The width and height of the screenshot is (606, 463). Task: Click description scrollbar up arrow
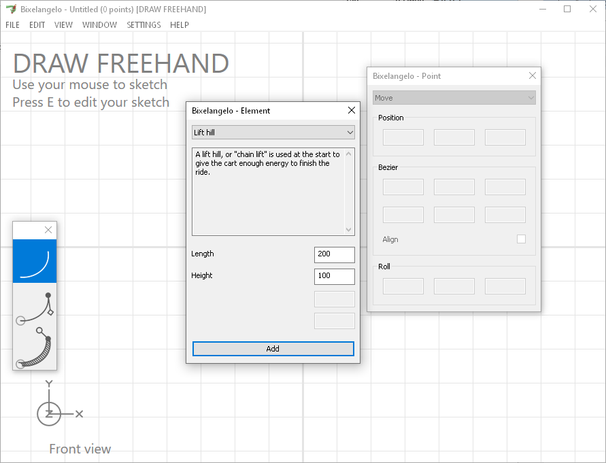[349, 154]
